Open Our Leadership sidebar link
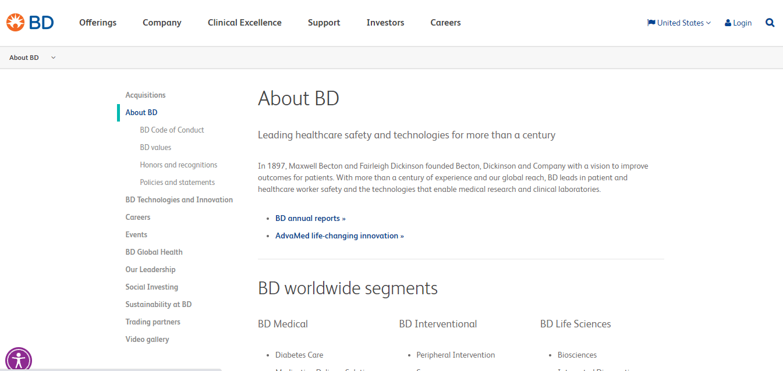783x371 pixels. 150,270
